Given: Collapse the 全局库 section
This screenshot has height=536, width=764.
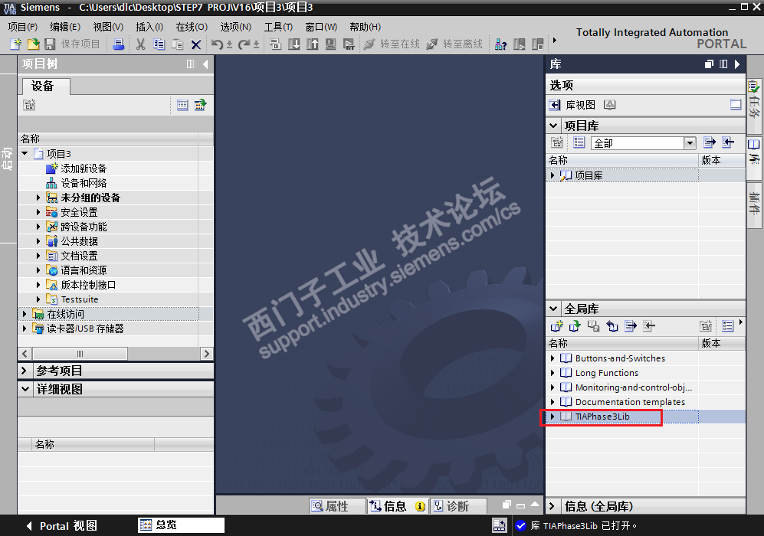Looking at the screenshot, I should (553, 308).
